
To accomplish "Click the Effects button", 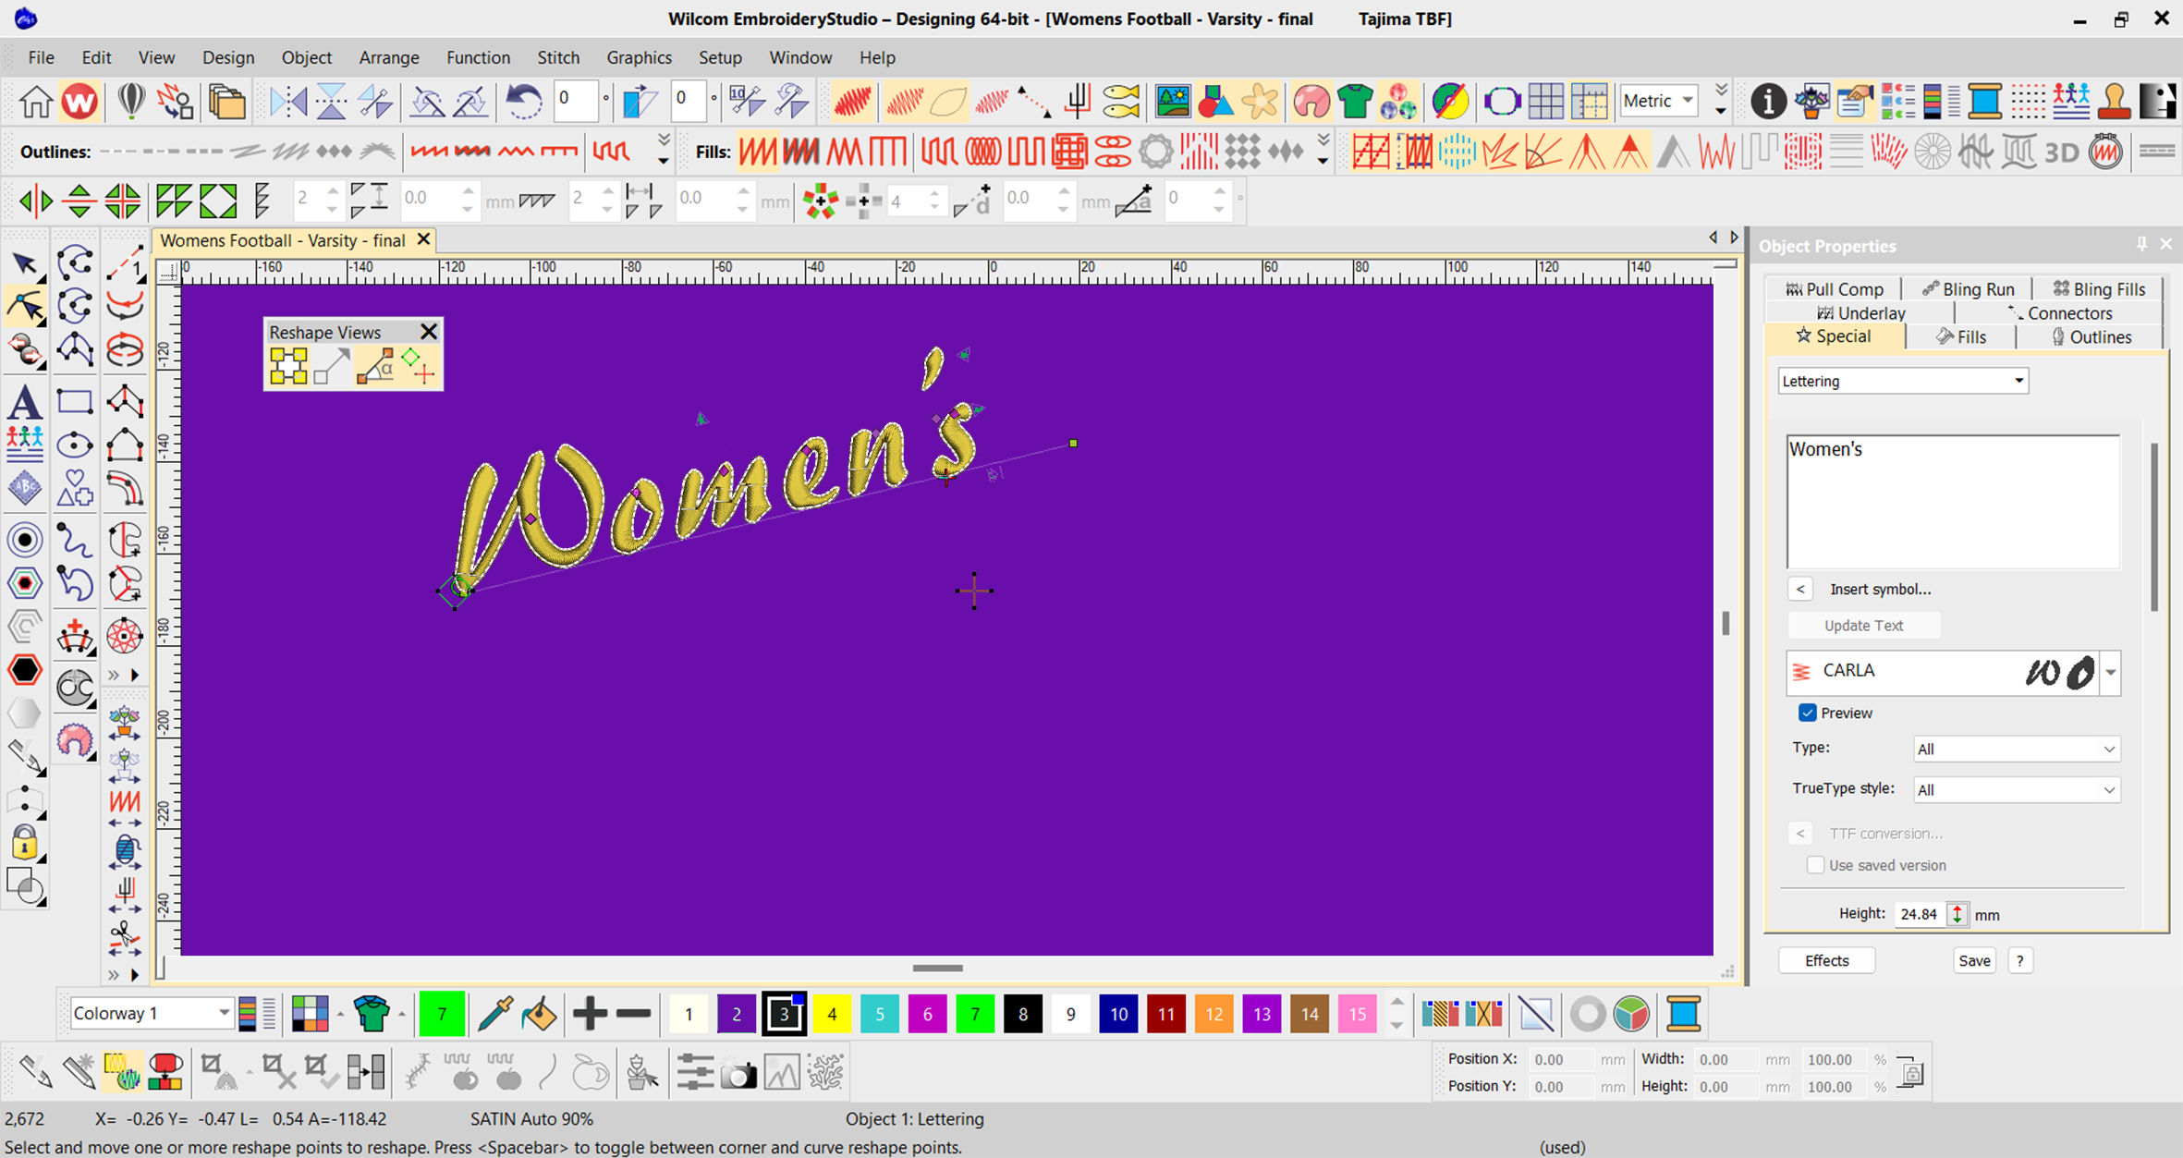I will [1826, 960].
